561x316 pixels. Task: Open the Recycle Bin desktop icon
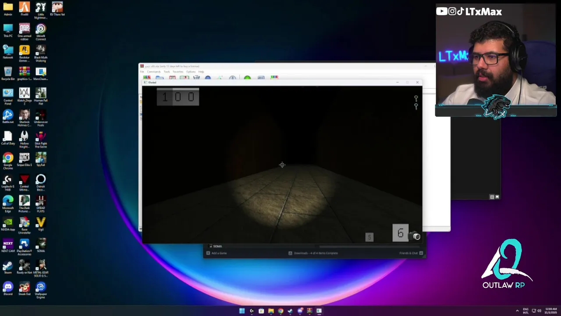(8, 74)
